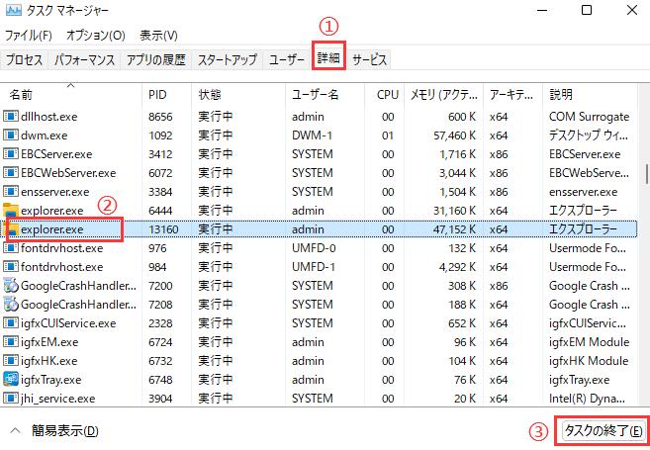This screenshot has width=650, height=450.
Task: Sort by the メモリ column header
Action: point(444,95)
